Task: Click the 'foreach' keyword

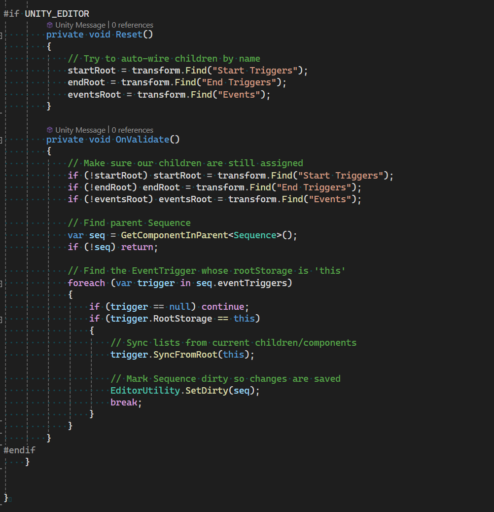Action: [x=86, y=283]
